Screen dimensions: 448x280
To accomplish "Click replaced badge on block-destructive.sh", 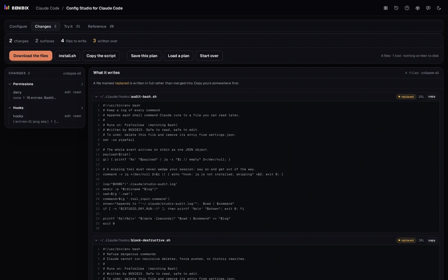I will point(406,240).
